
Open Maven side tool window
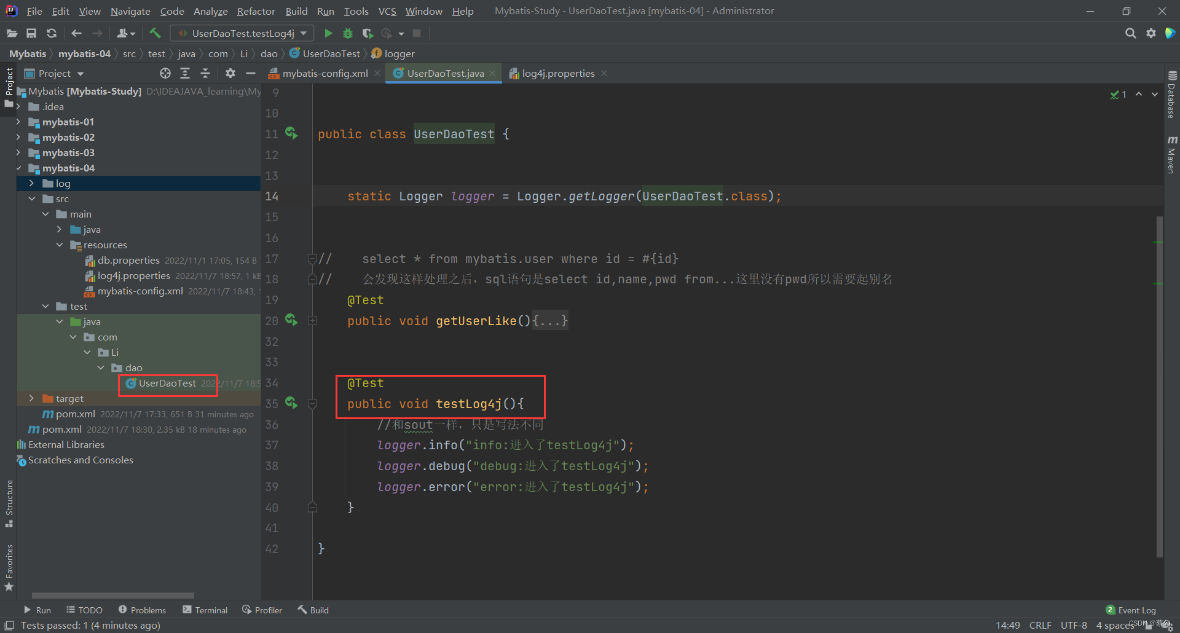click(1171, 155)
